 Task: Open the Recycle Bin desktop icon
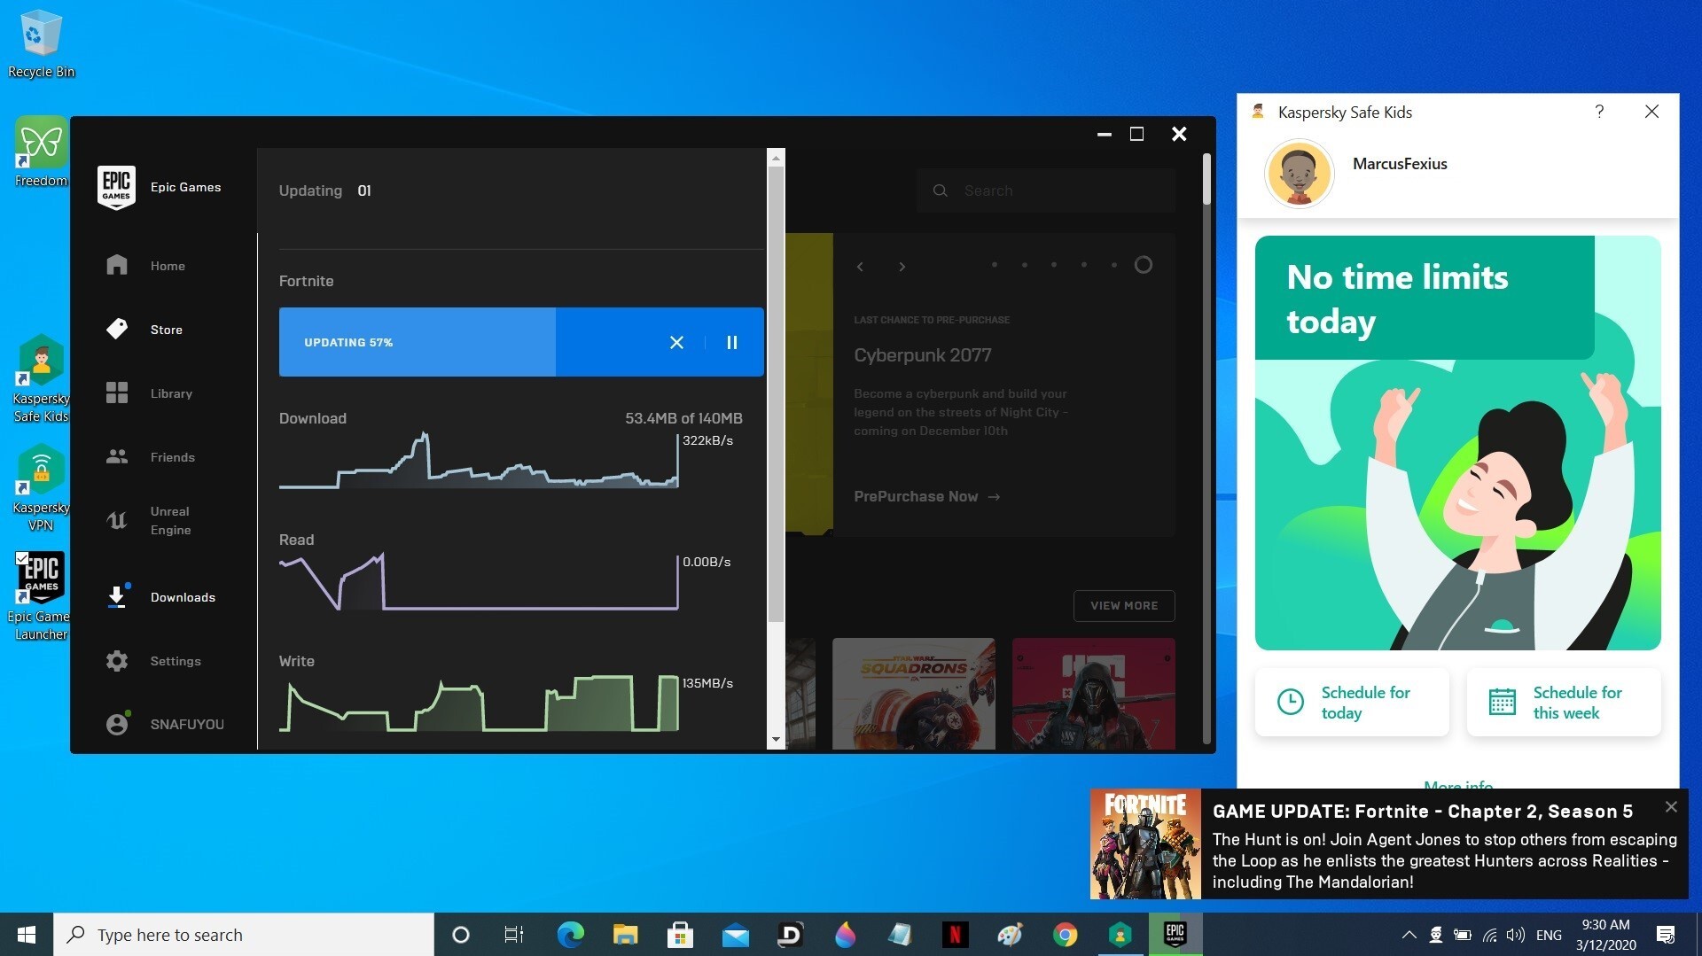coord(41,43)
